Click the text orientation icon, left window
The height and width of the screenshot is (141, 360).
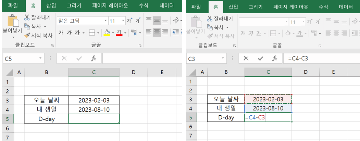click(x=176, y=21)
